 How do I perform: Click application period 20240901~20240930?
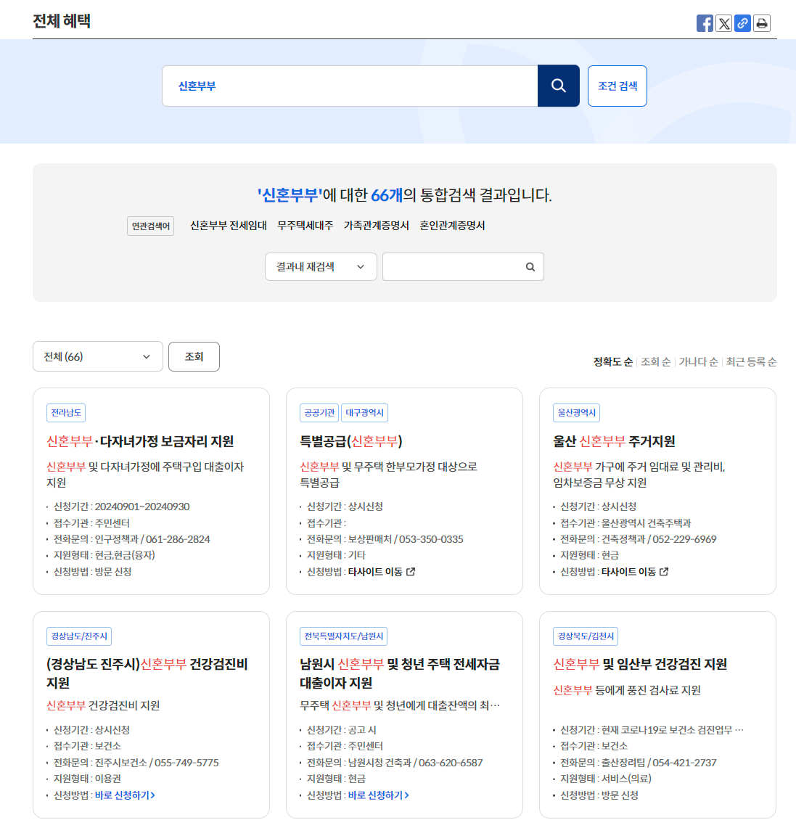coord(142,507)
